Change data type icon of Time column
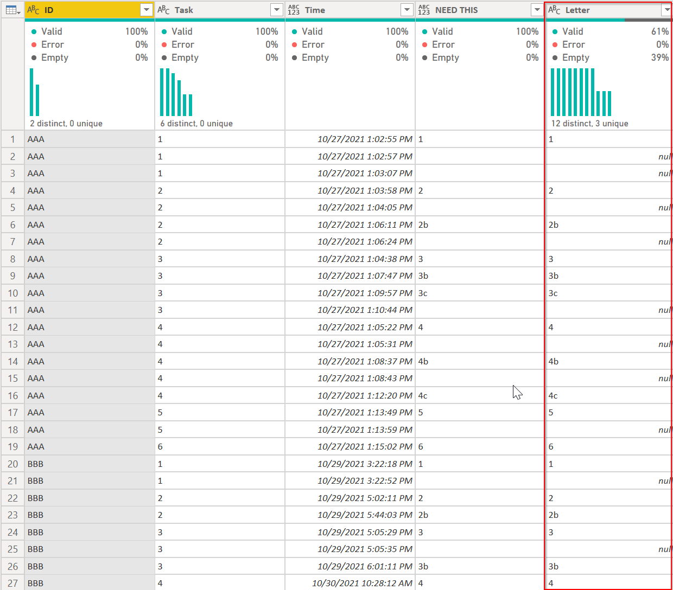The height and width of the screenshot is (590, 673). pyautogui.click(x=294, y=10)
